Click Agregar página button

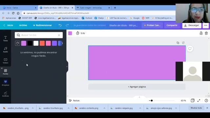(x=137, y=87)
